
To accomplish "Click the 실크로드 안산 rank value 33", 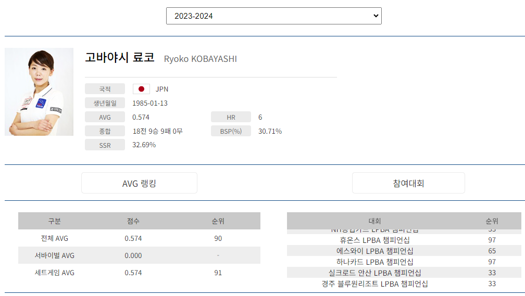I will point(492,273).
